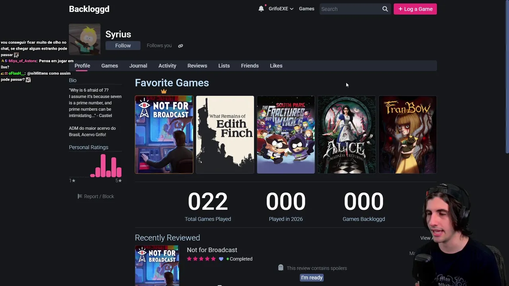Click the Report flag icon
The image size is (509, 286).
(x=80, y=196)
